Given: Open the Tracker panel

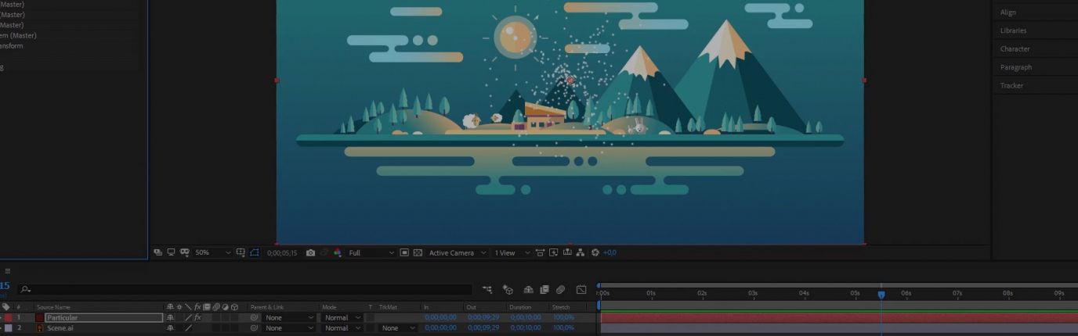Looking at the screenshot, I should coord(1011,86).
